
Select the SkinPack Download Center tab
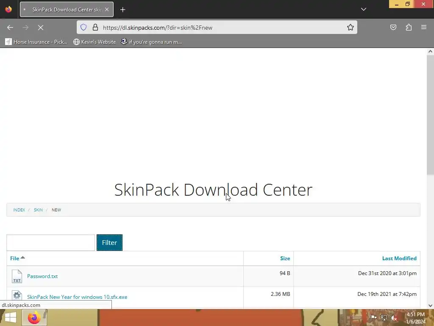point(67,9)
